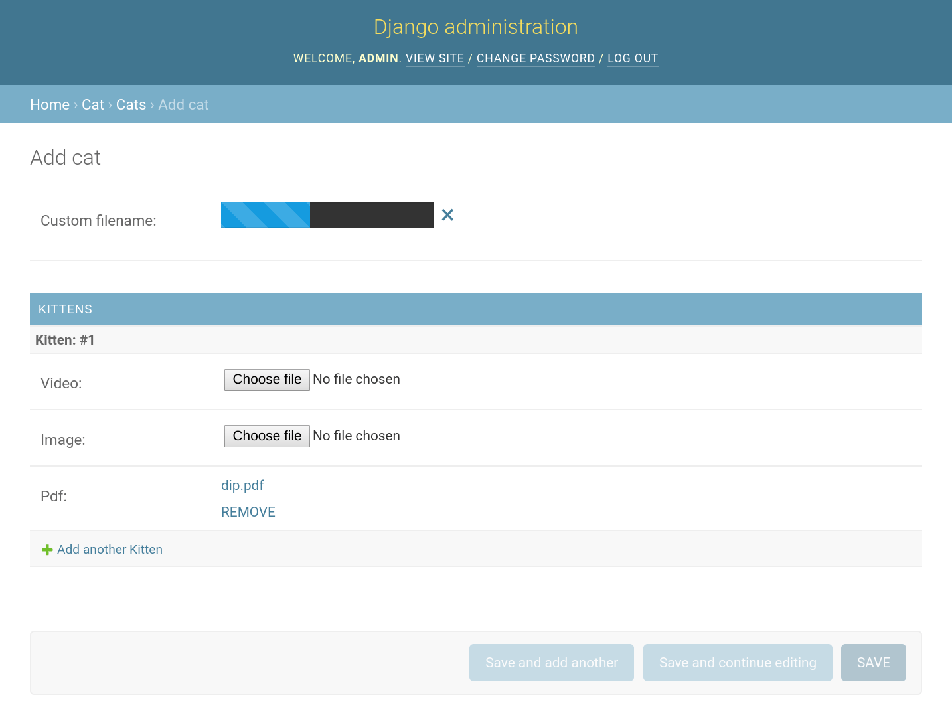Viewport: 952px width, 725px height.
Task: Click LOG OUT link
Action: [632, 58]
